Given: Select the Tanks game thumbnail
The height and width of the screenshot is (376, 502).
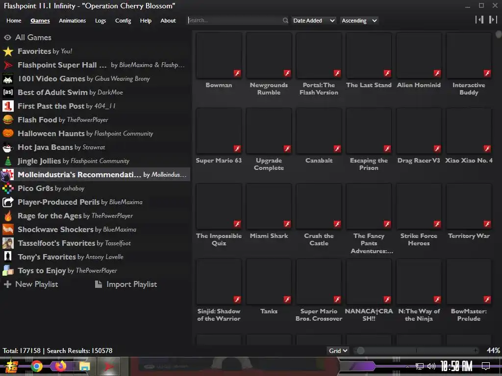Looking at the screenshot, I should pos(269,282).
